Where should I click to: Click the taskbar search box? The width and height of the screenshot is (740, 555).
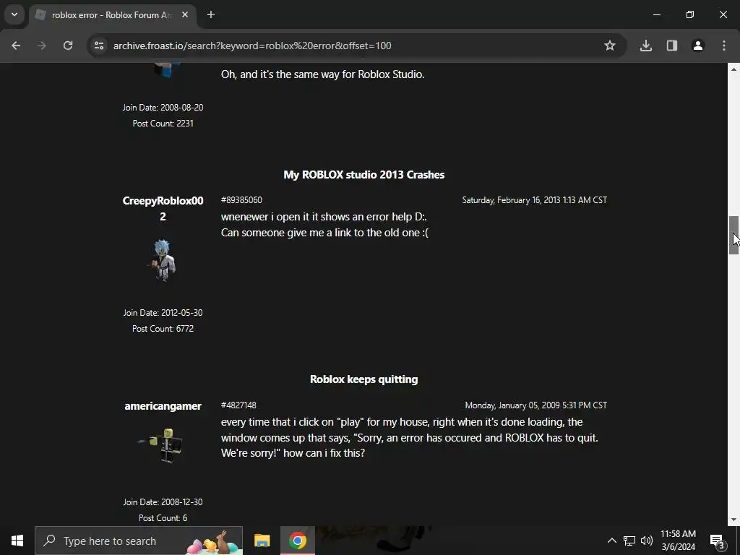[x=139, y=541]
